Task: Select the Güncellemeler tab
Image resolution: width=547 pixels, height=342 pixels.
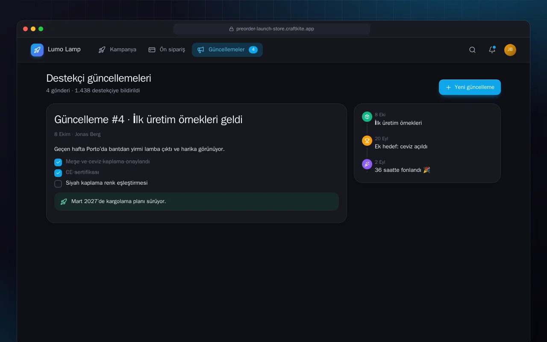Action: pyautogui.click(x=227, y=50)
